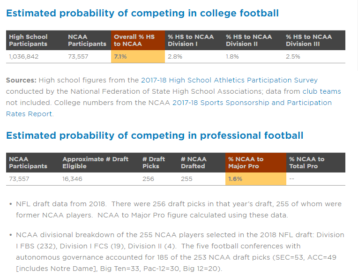Select the 1,036,842 participants cell
This screenshot has height=277, width=358.
(x=24, y=57)
